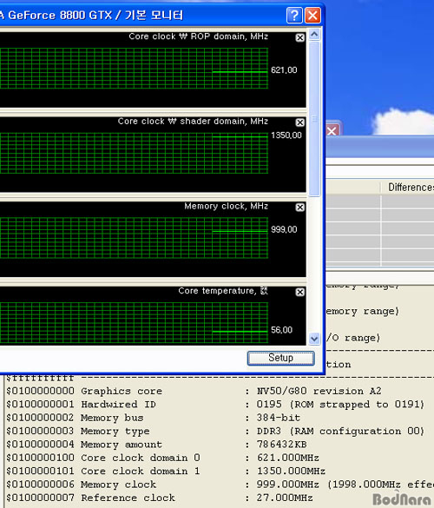Click the scrollbar down arrow
This screenshot has width=434, height=508.
tap(314, 339)
